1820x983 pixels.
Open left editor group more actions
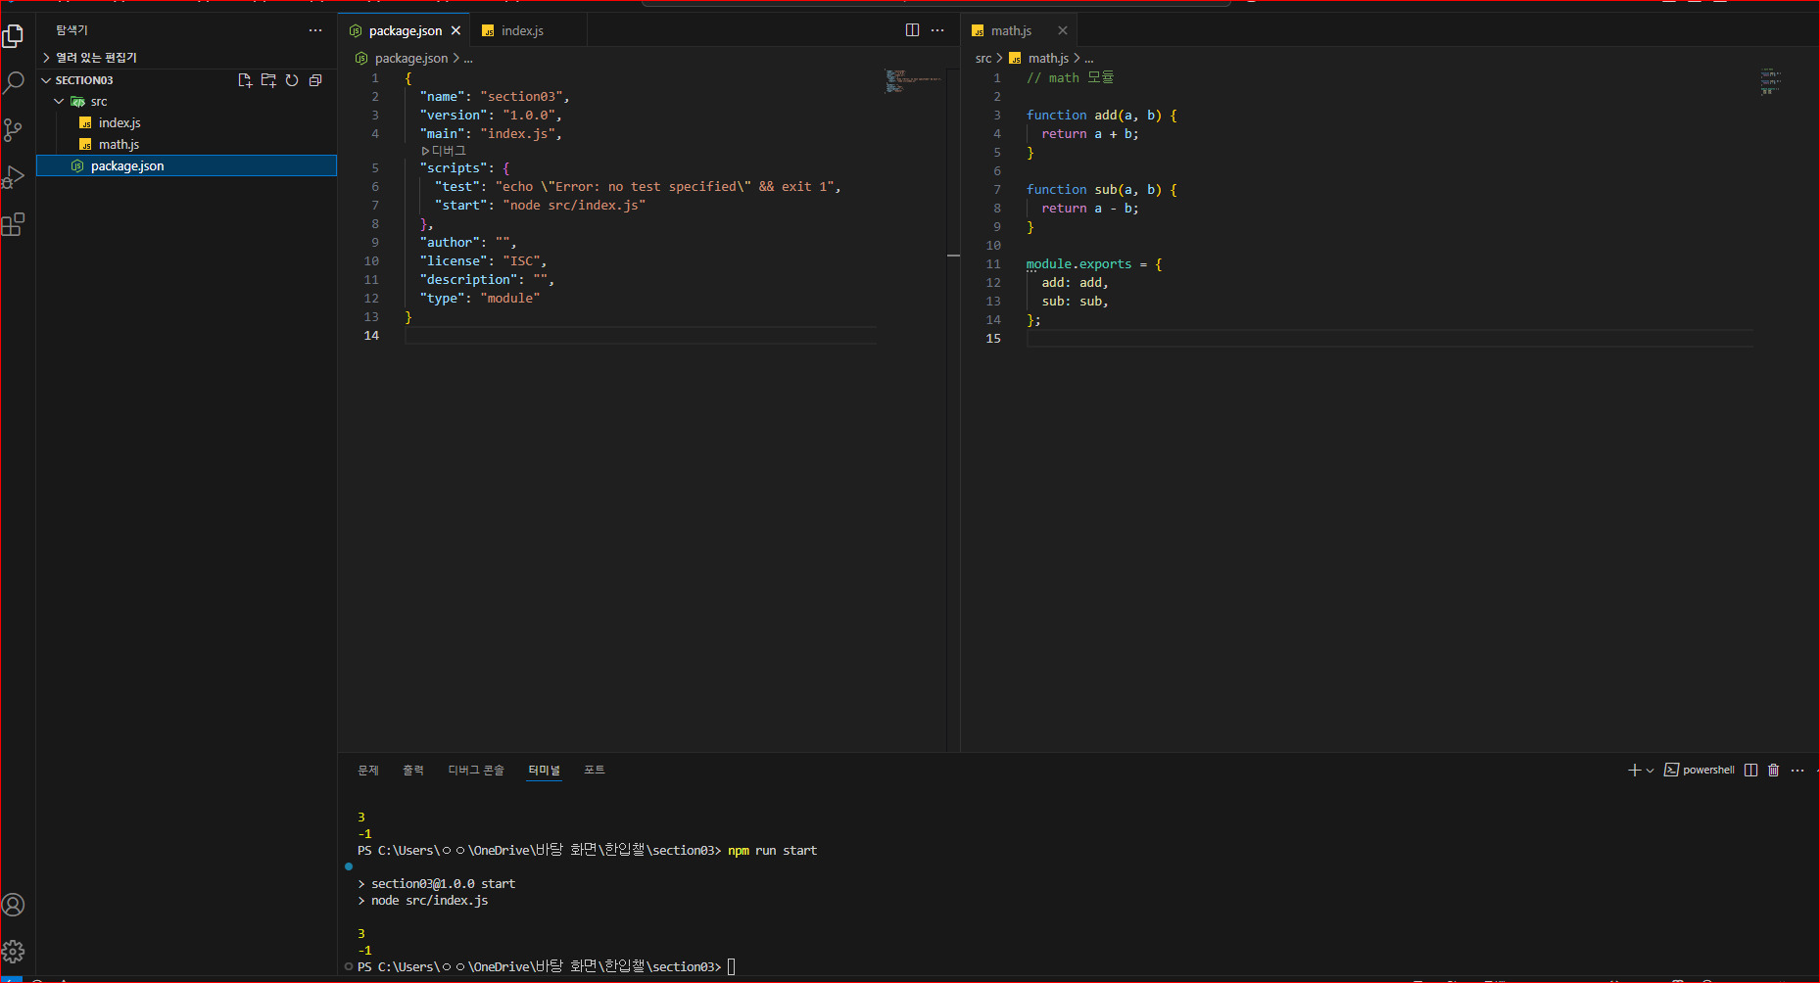coord(937,30)
